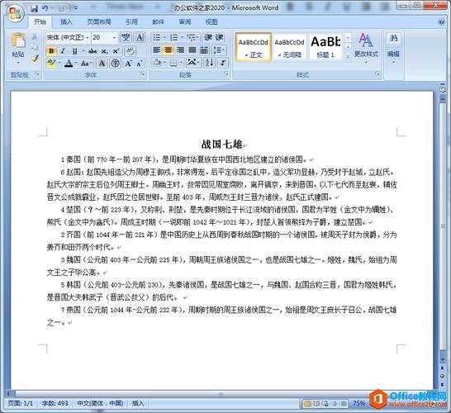Click the Bullets list icon
The image size is (451, 413).
[157, 37]
